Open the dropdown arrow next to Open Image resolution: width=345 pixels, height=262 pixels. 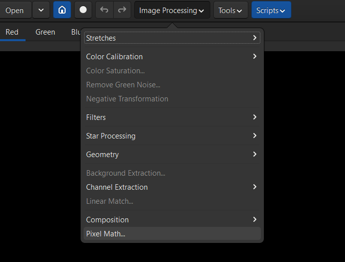[x=41, y=10]
